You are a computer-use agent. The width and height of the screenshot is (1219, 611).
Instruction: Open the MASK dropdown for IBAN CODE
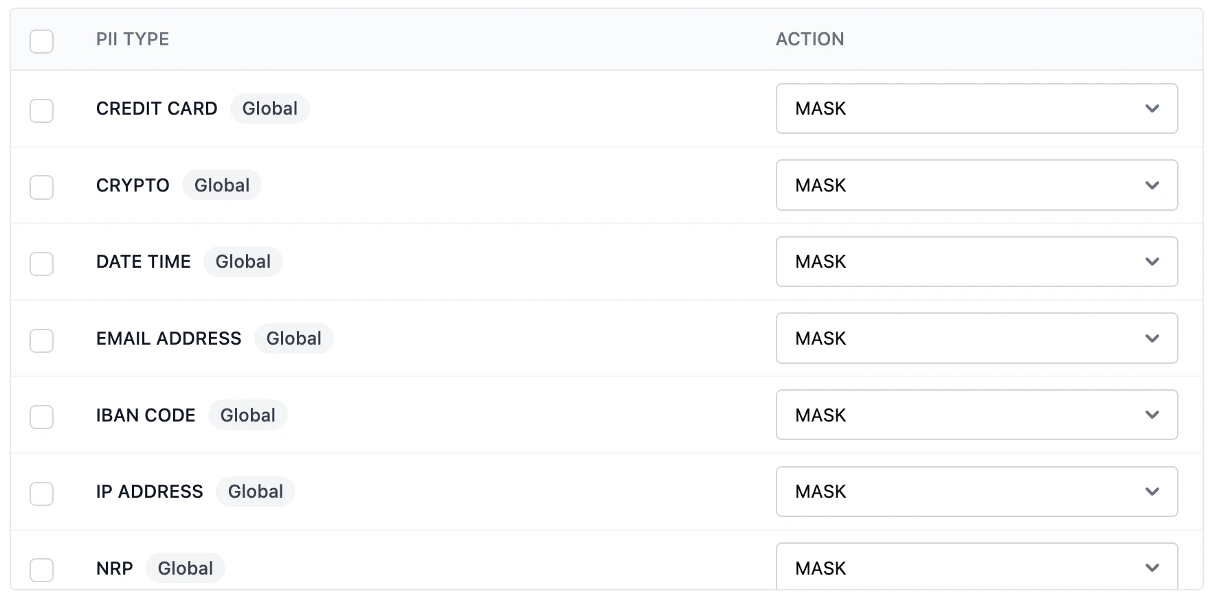[x=976, y=415]
